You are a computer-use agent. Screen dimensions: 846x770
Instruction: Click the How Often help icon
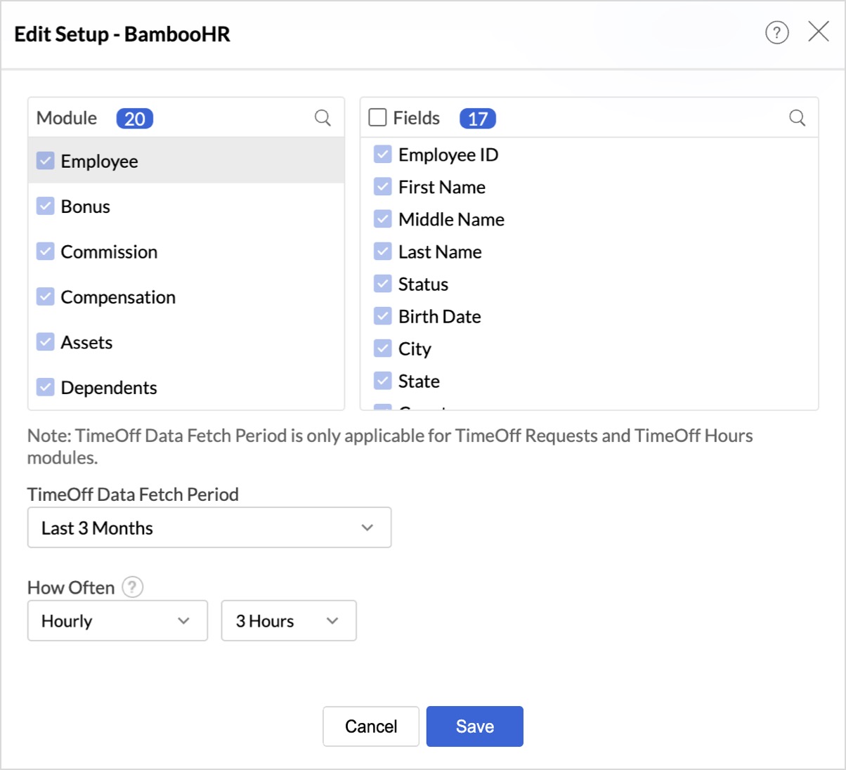(133, 587)
